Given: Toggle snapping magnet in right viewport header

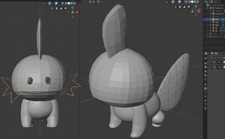Looking at the screenshot, I should [x=90, y=2].
